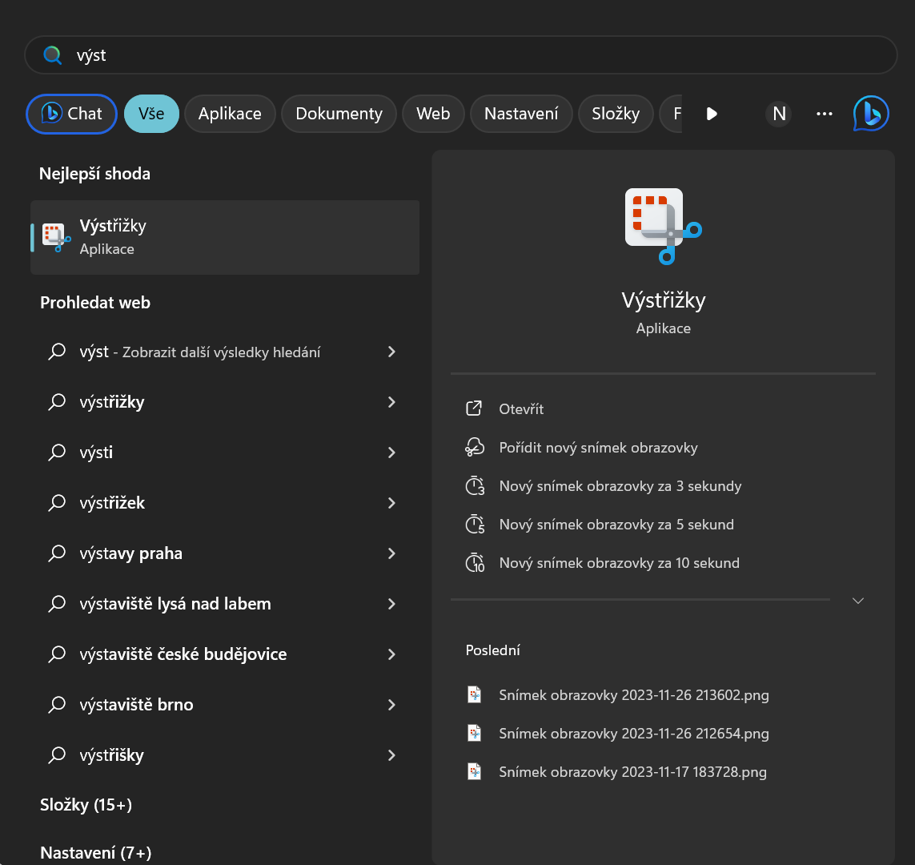The width and height of the screenshot is (915, 865).
Task: Choose Pořídit nový snímek obrazovky
Action: pyautogui.click(x=598, y=448)
